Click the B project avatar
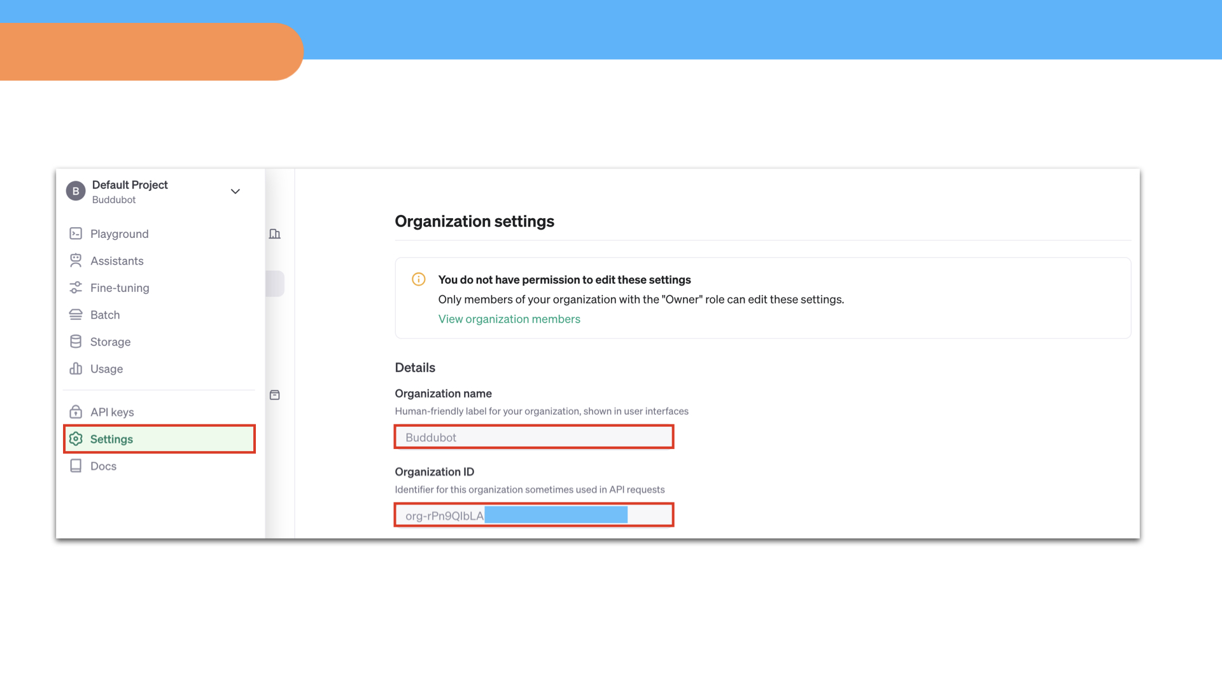The width and height of the screenshot is (1222, 687). (76, 191)
